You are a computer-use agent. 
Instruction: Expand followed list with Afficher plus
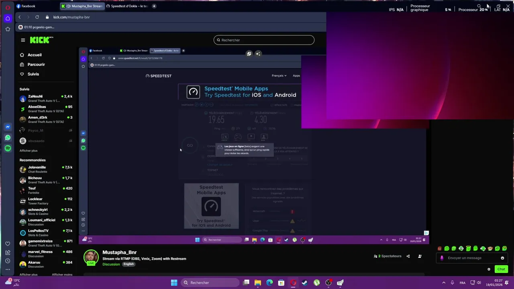[x=29, y=151]
